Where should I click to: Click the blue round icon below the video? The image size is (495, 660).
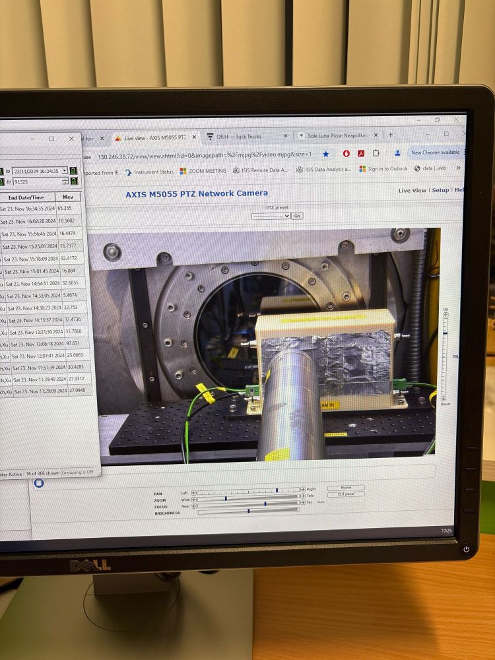click(39, 483)
